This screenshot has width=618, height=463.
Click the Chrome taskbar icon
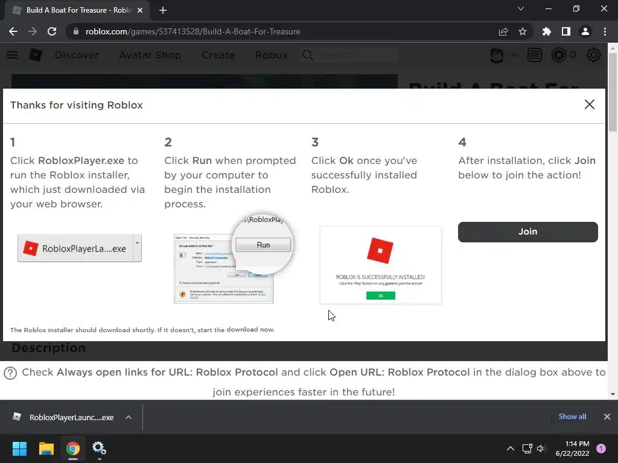coord(73,449)
